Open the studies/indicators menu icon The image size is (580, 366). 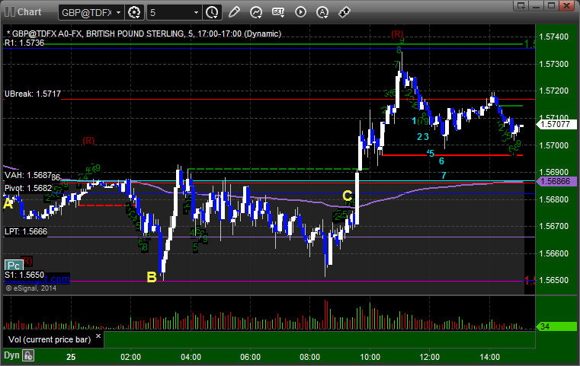point(256,12)
